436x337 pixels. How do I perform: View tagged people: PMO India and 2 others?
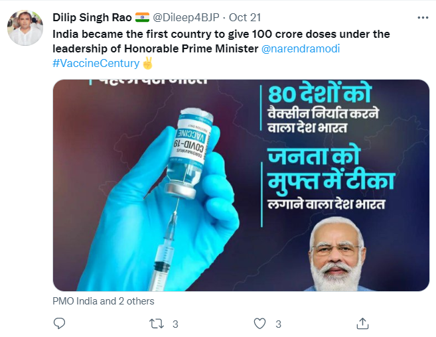point(103,301)
